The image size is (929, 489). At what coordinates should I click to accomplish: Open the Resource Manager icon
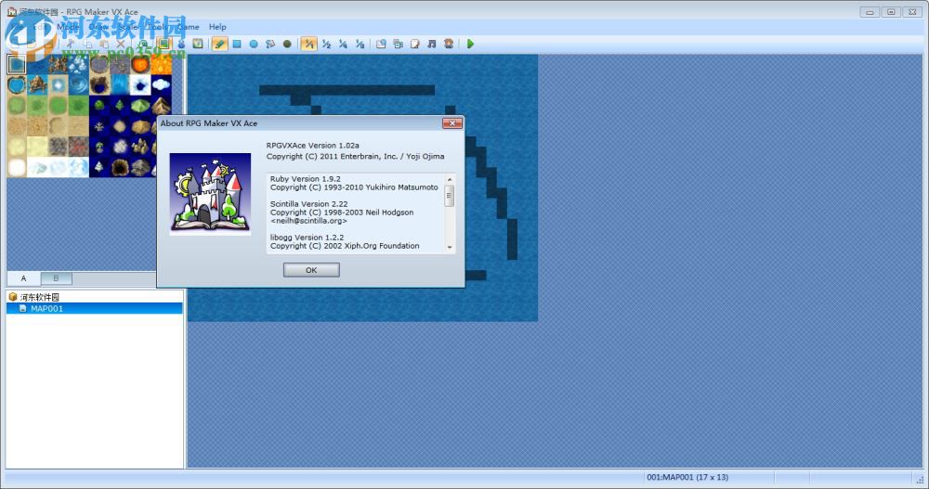399,44
